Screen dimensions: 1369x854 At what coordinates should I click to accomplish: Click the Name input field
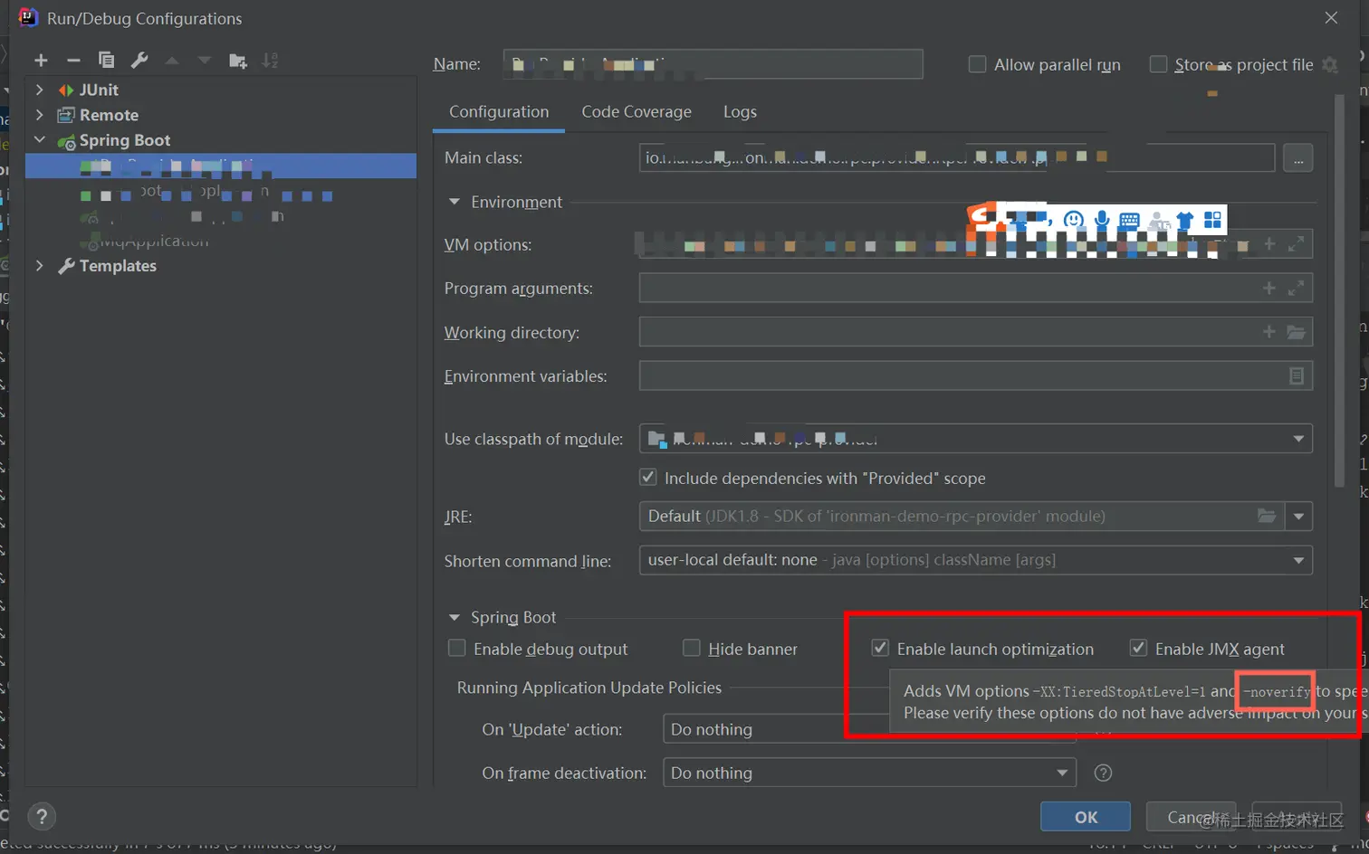(713, 64)
